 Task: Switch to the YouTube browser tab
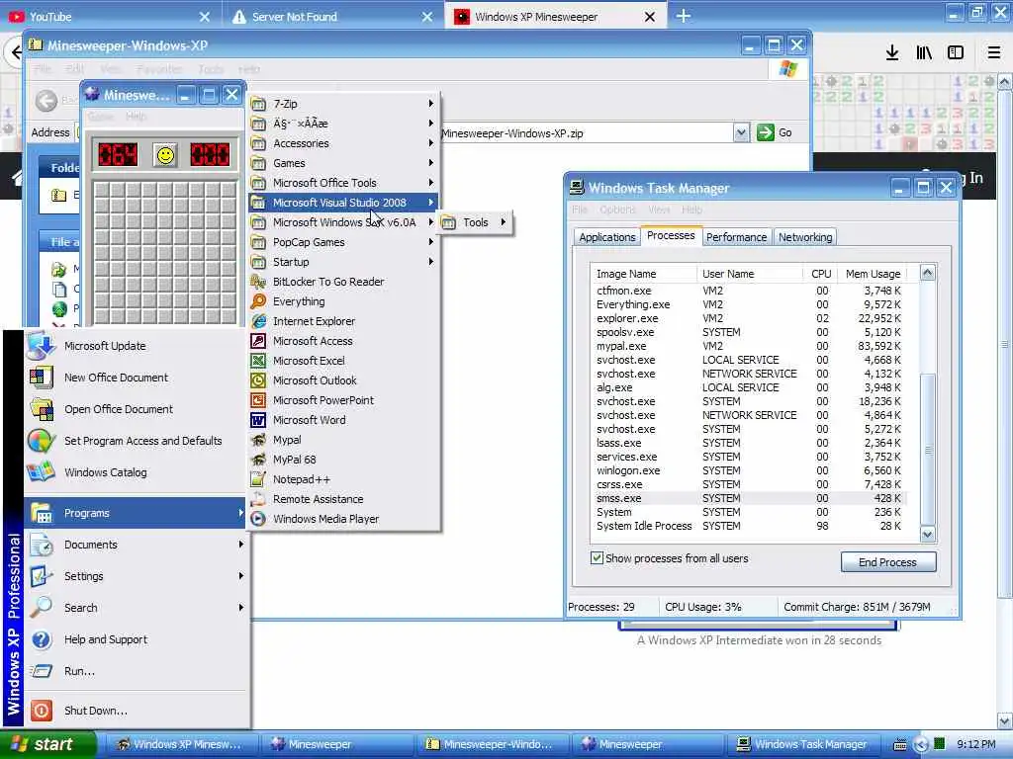(x=110, y=17)
